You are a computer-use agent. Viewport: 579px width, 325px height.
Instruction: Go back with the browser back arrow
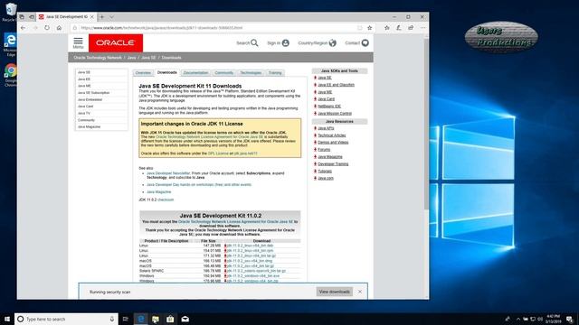(24, 28)
